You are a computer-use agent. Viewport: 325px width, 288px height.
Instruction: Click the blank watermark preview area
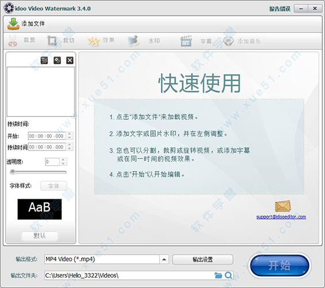click(41, 92)
